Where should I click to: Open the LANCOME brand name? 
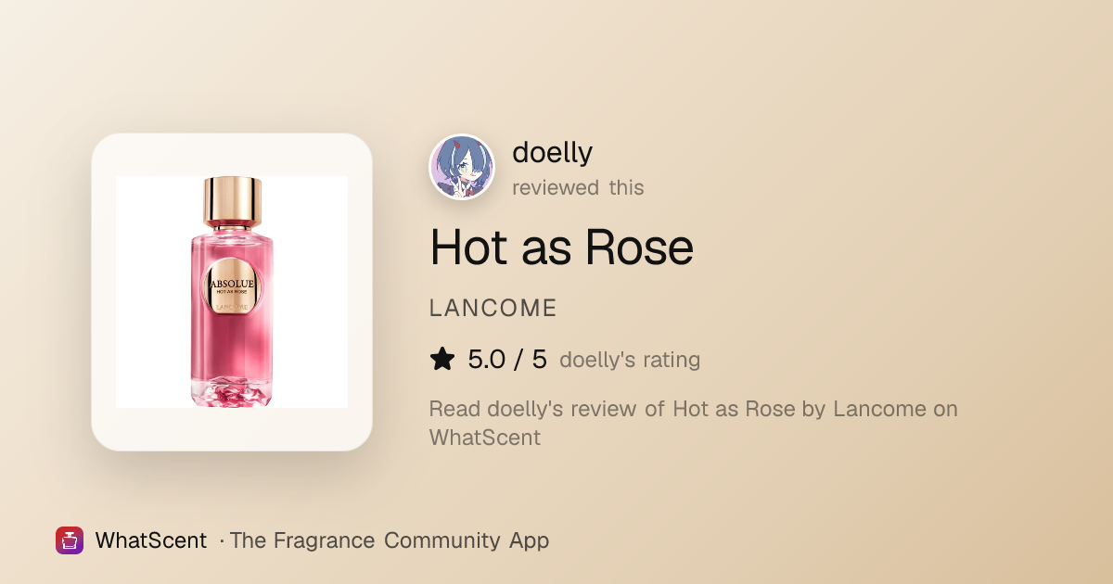click(x=493, y=309)
